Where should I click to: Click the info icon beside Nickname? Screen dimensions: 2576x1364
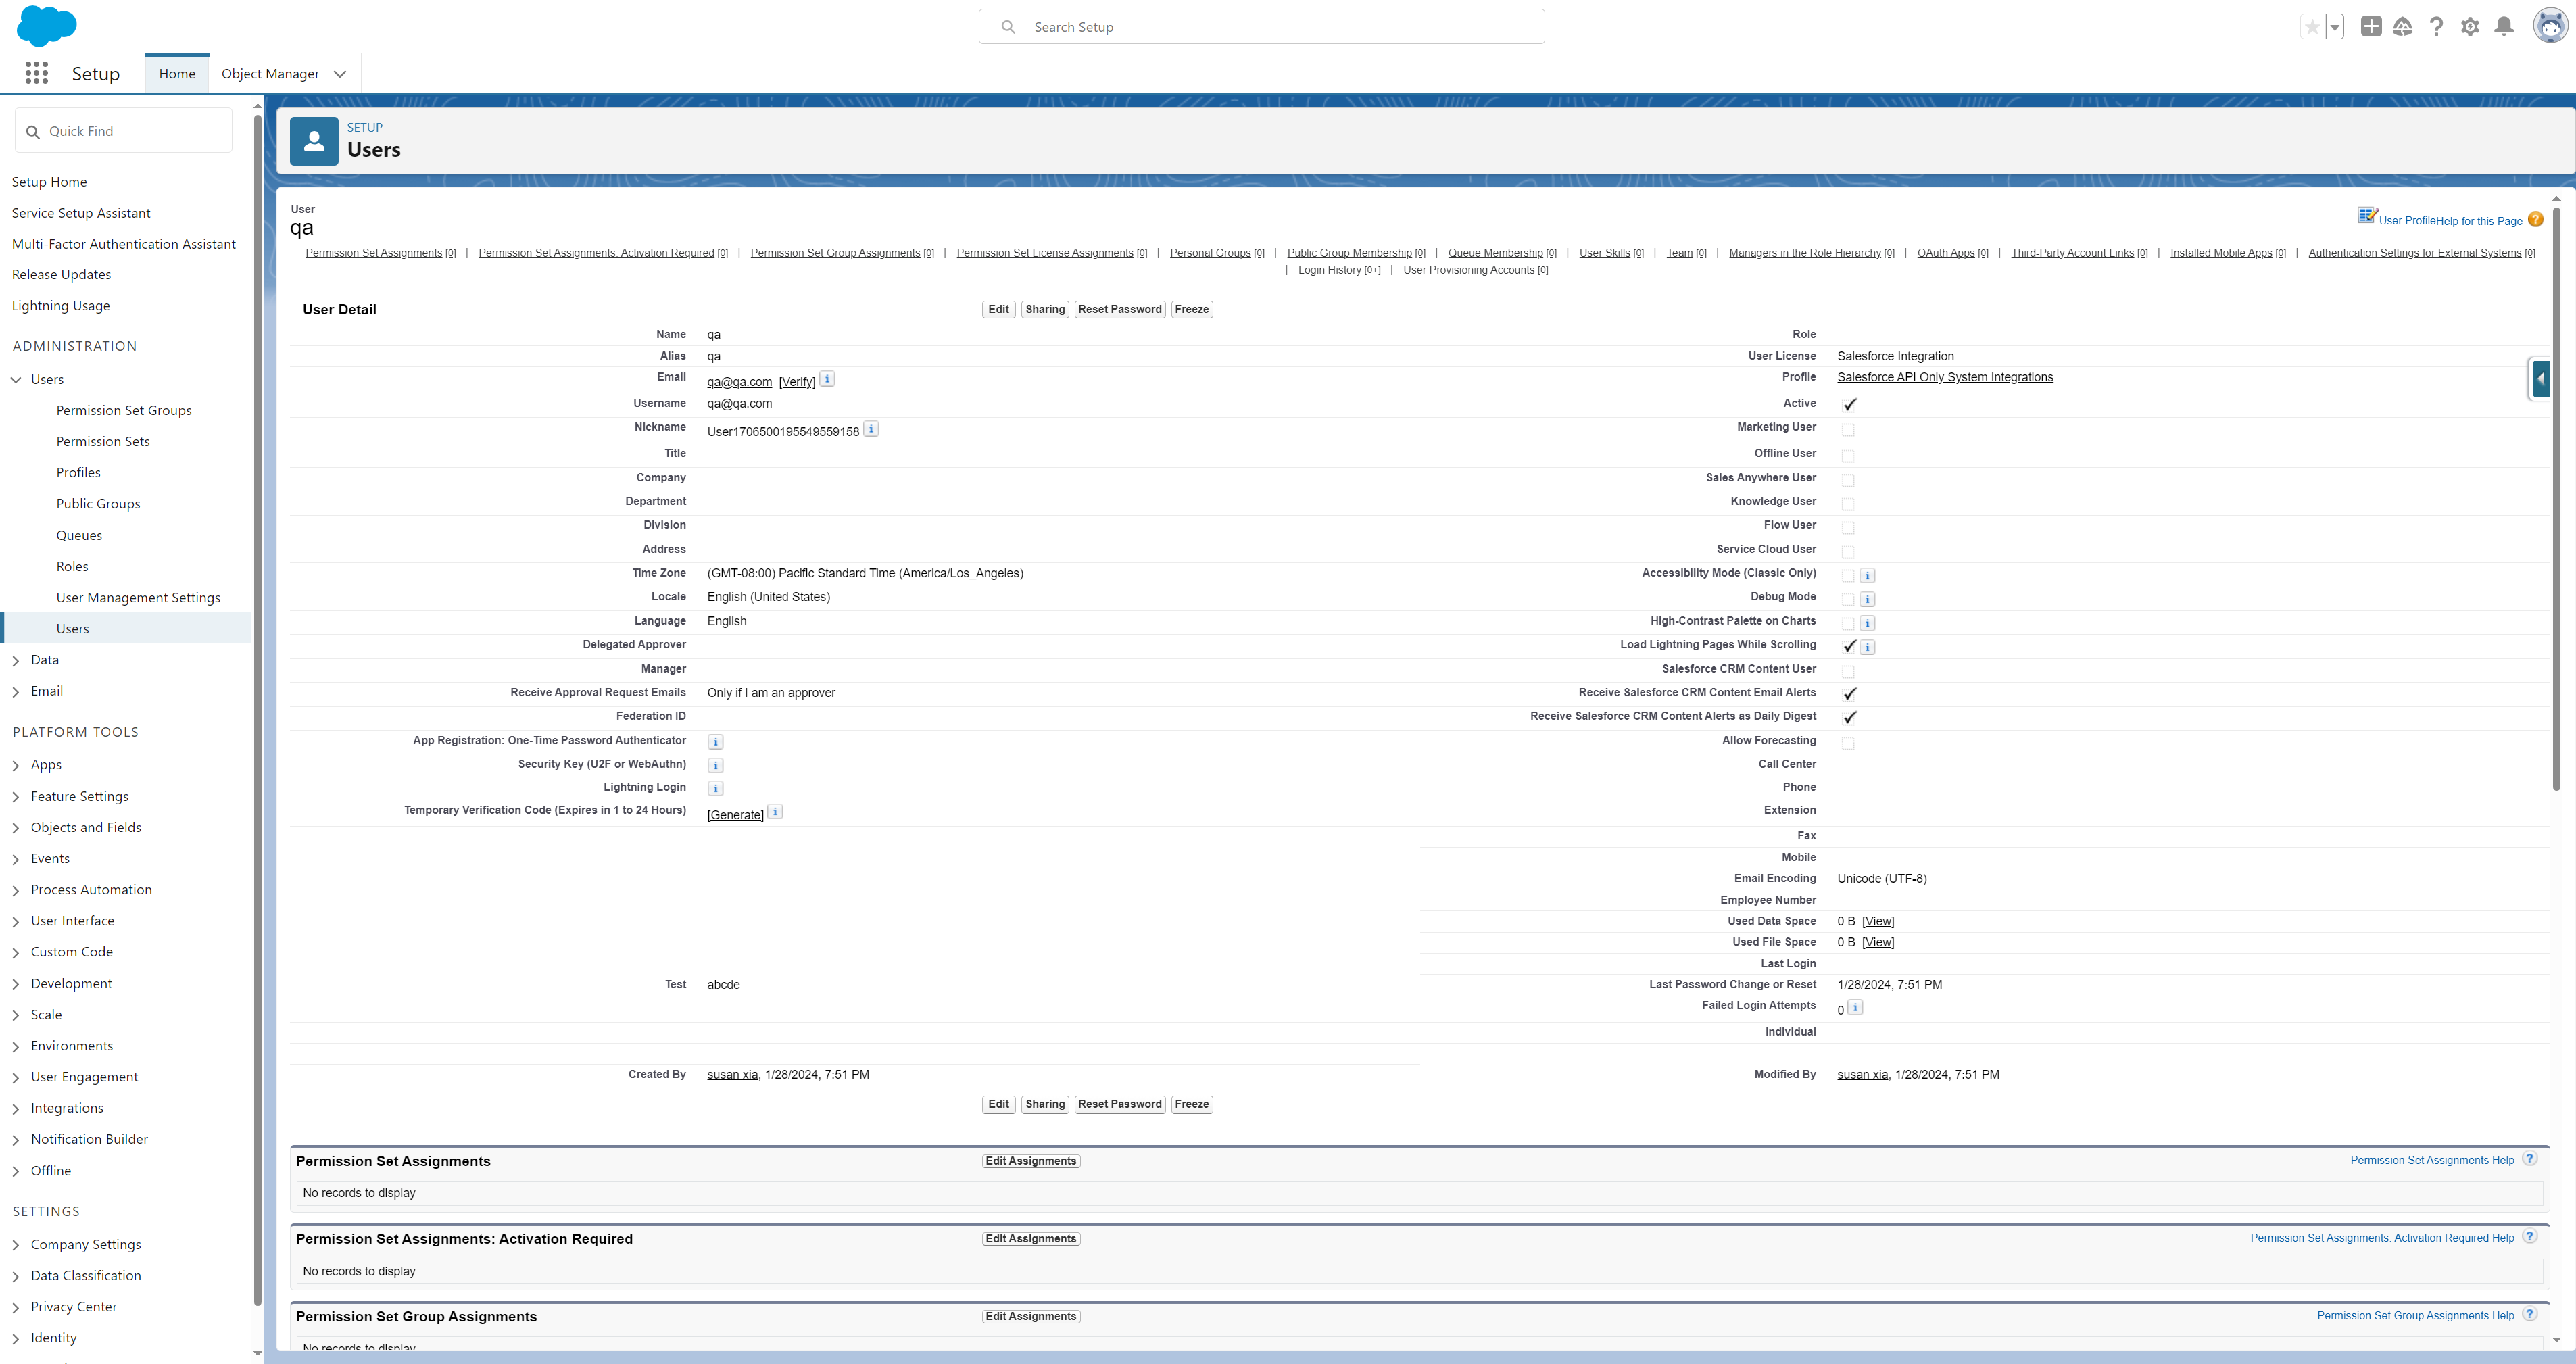871,429
